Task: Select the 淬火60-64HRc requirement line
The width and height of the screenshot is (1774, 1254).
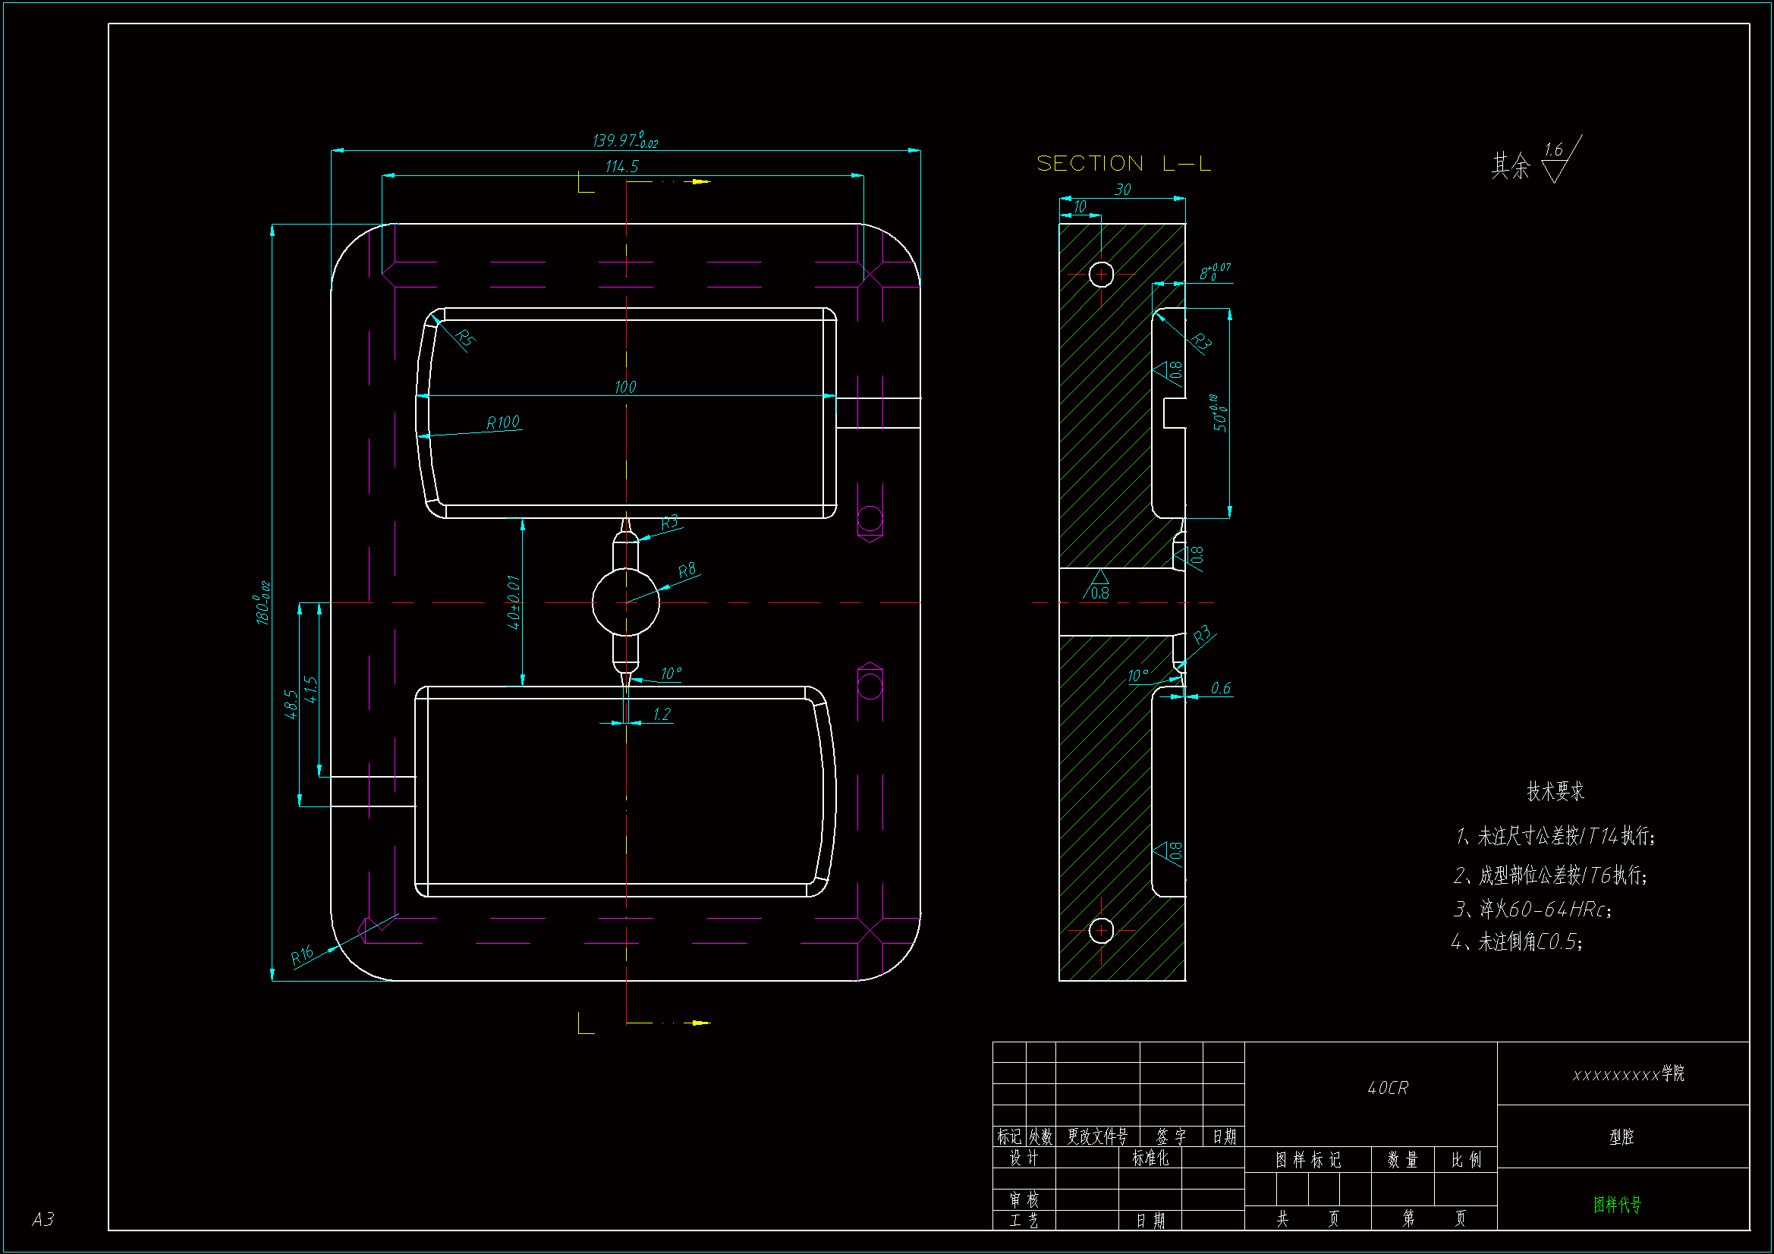Action: click(1532, 910)
